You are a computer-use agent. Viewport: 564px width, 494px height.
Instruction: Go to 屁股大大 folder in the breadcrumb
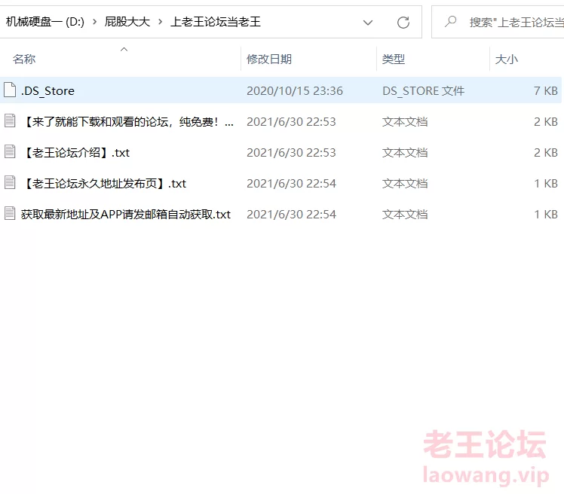click(x=127, y=22)
